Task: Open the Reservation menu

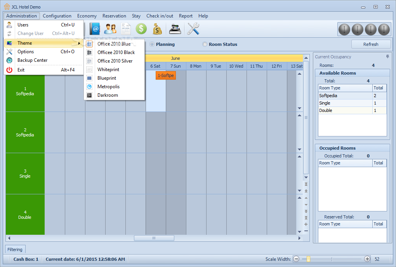Action: pos(114,16)
